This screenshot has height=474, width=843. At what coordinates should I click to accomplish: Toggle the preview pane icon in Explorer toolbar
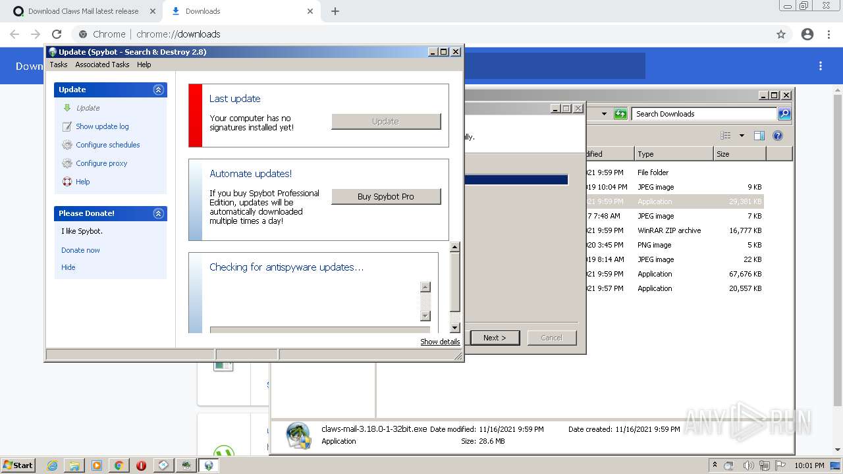tap(759, 136)
